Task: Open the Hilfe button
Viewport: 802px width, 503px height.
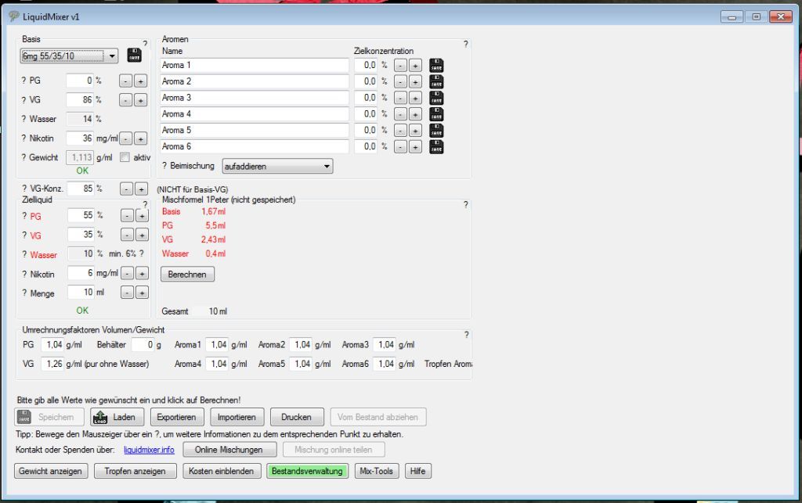Action: pyautogui.click(x=417, y=472)
